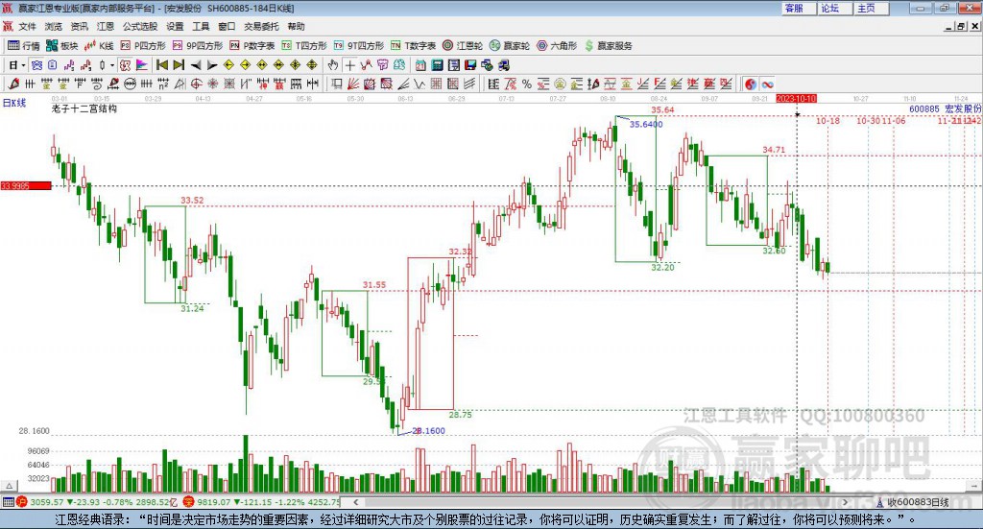Select the red pencil drawing tool
The image size is (983, 529).
tap(13, 84)
